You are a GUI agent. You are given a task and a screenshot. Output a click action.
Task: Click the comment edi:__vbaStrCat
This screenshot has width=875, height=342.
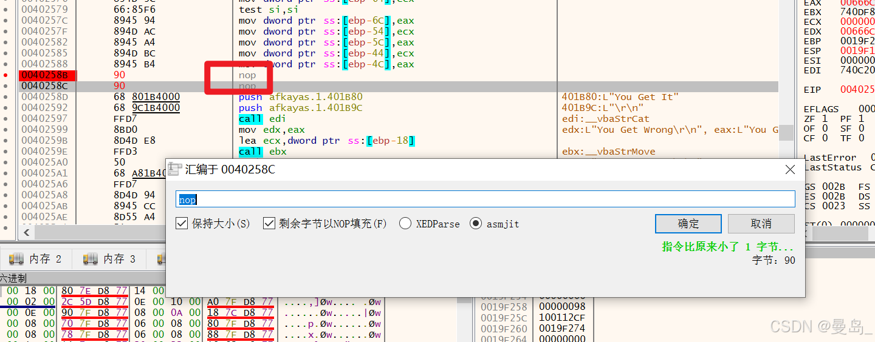(x=605, y=119)
